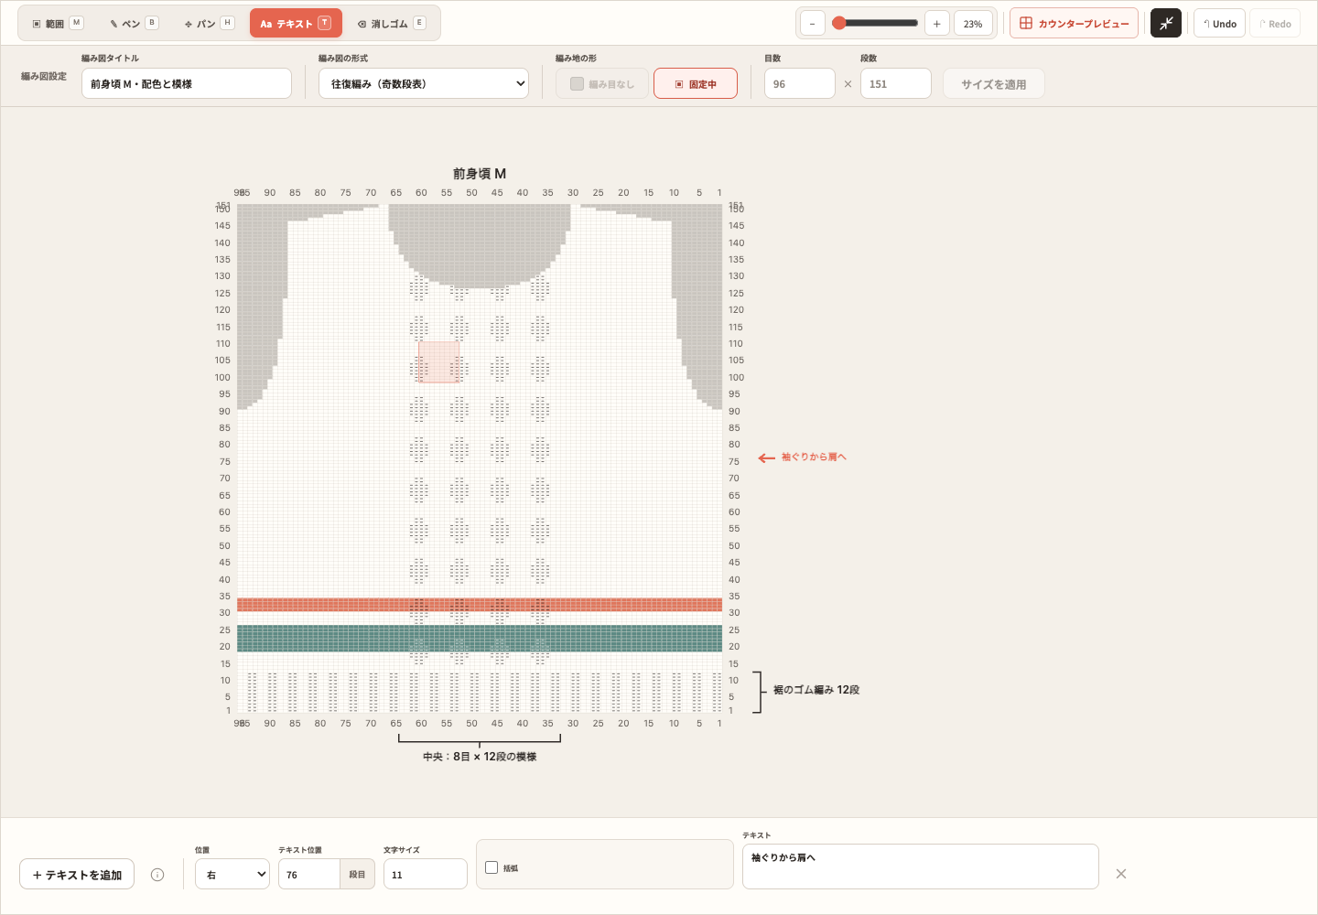This screenshot has width=1318, height=915.
Task: Enable the 括弧 bracket checkbox
Action: [492, 867]
